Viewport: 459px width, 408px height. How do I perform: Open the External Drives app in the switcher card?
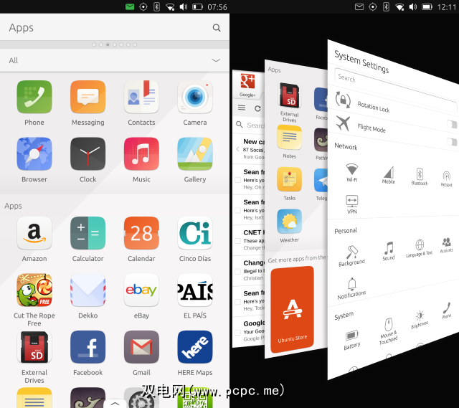[x=289, y=95]
